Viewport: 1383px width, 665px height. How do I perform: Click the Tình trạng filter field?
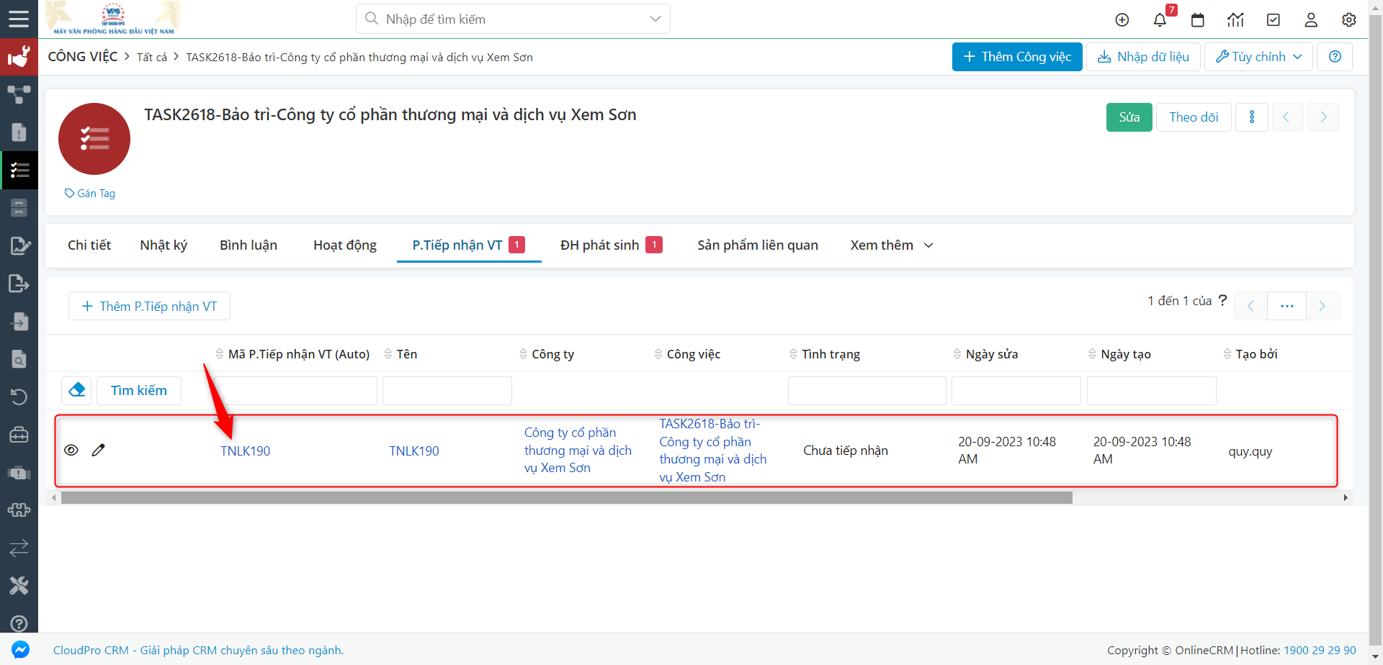pos(867,391)
